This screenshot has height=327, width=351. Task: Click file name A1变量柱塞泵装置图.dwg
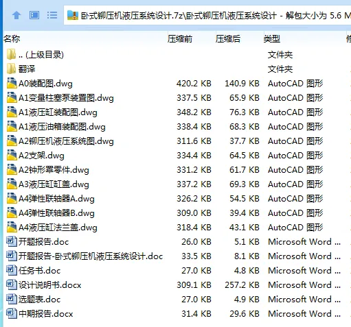click(x=66, y=98)
